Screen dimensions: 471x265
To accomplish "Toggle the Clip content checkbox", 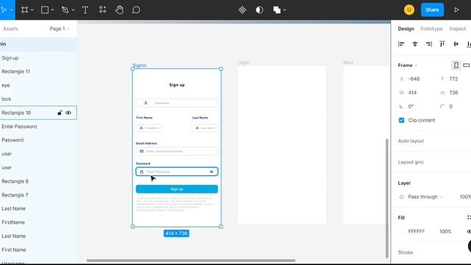I will coord(401,120).
